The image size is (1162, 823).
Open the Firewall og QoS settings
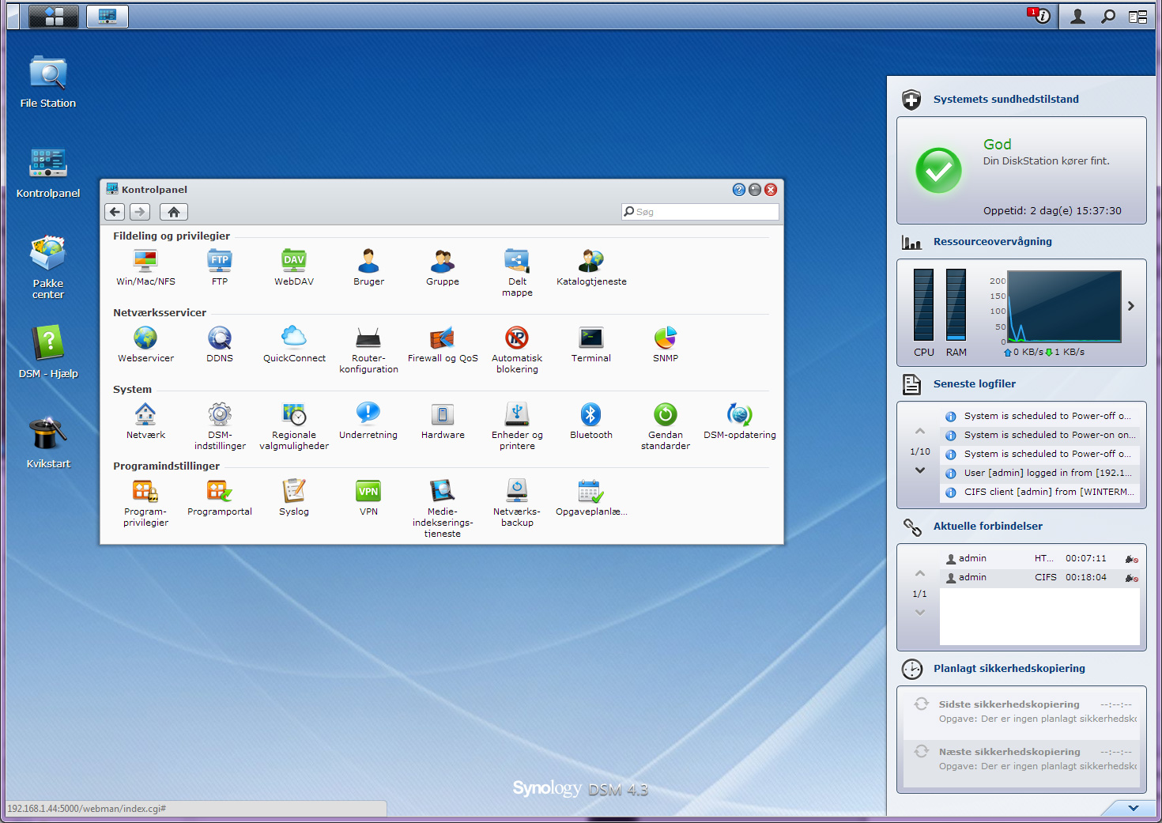[x=443, y=339]
